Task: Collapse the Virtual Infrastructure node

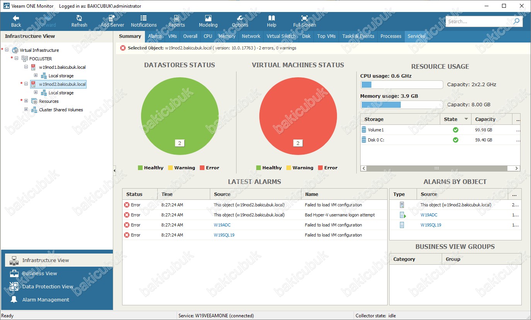Action: (7, 50)
